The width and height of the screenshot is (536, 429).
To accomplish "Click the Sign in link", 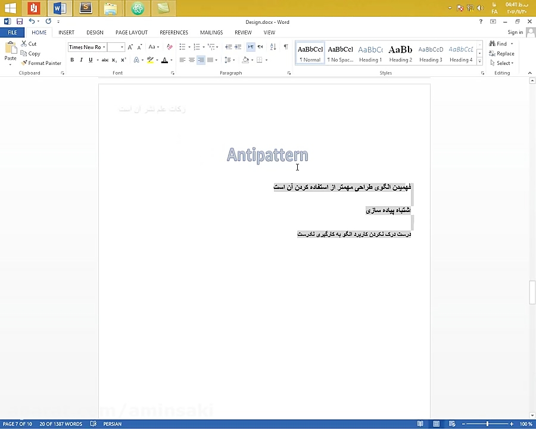I will (x=515, y=32).
